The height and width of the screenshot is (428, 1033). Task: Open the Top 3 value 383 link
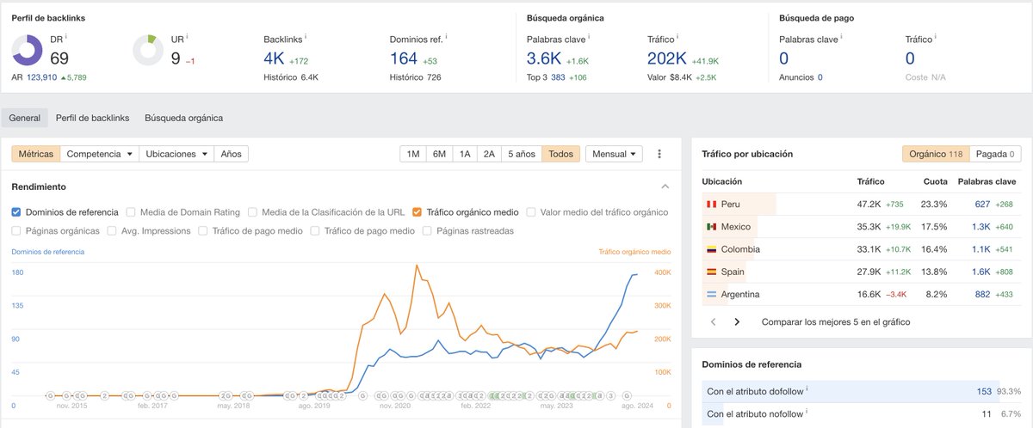point(558,77)
